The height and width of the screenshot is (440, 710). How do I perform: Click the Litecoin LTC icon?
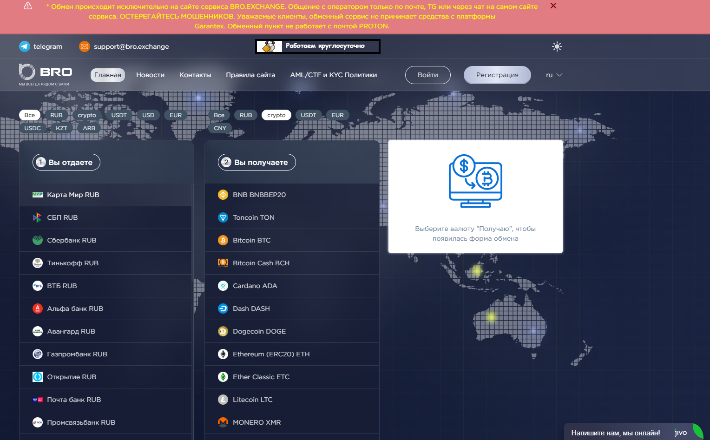tap(223, 400)
